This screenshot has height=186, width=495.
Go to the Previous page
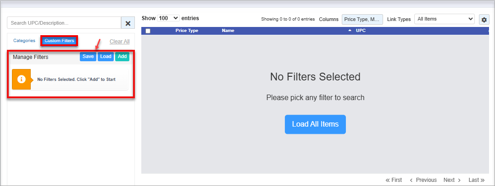(423, 180)
